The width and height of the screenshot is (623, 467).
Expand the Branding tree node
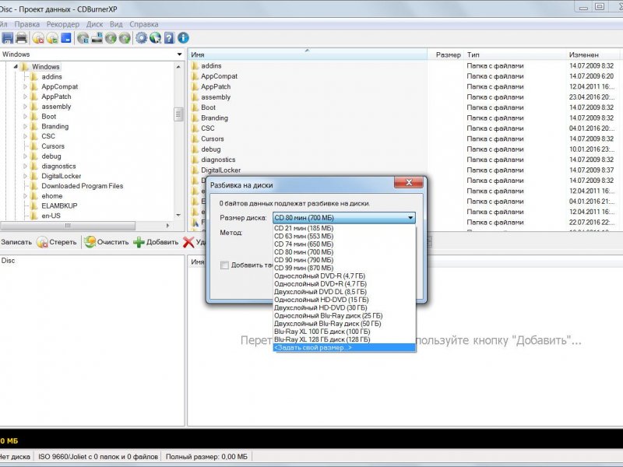[x=25, y=126]
